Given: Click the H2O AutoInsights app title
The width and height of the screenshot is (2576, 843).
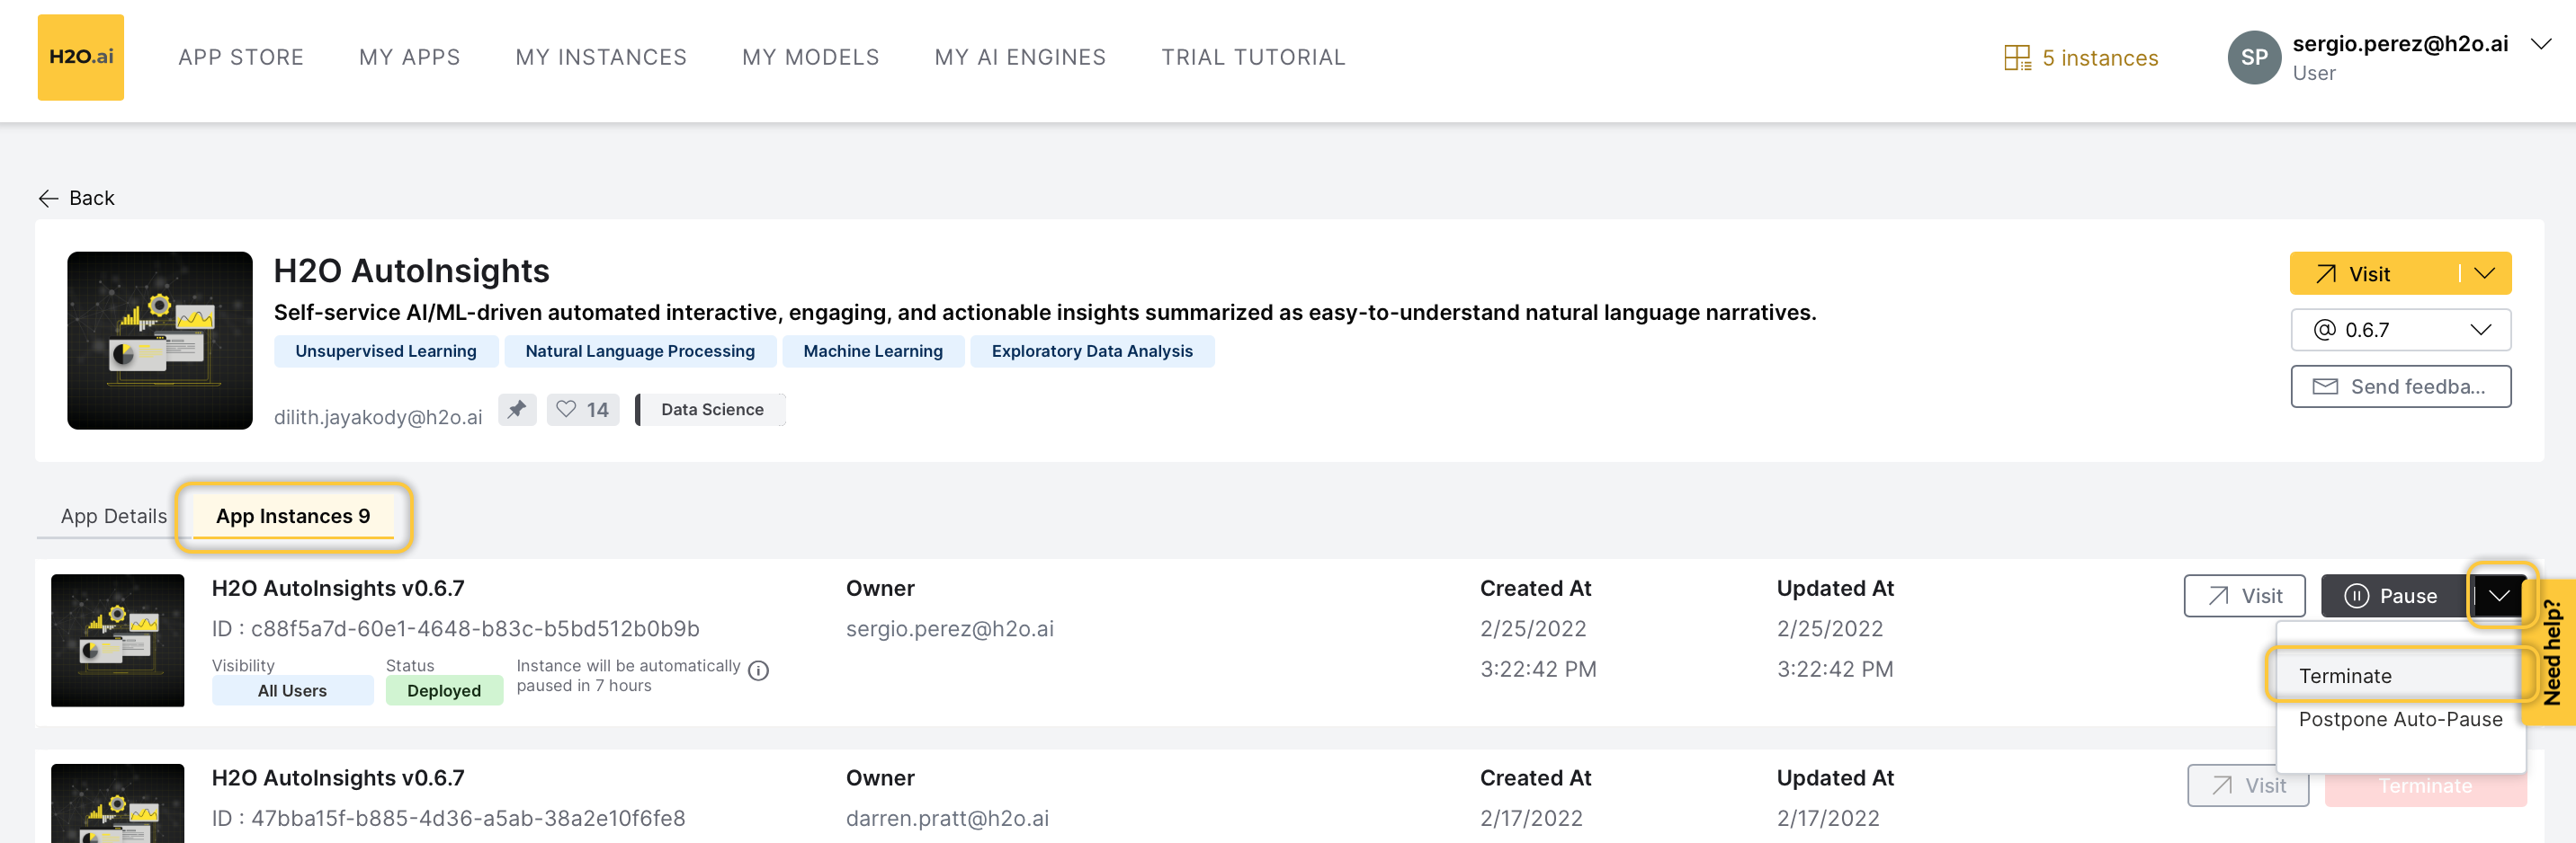Looking at the screenshot, I should point(411,270).
